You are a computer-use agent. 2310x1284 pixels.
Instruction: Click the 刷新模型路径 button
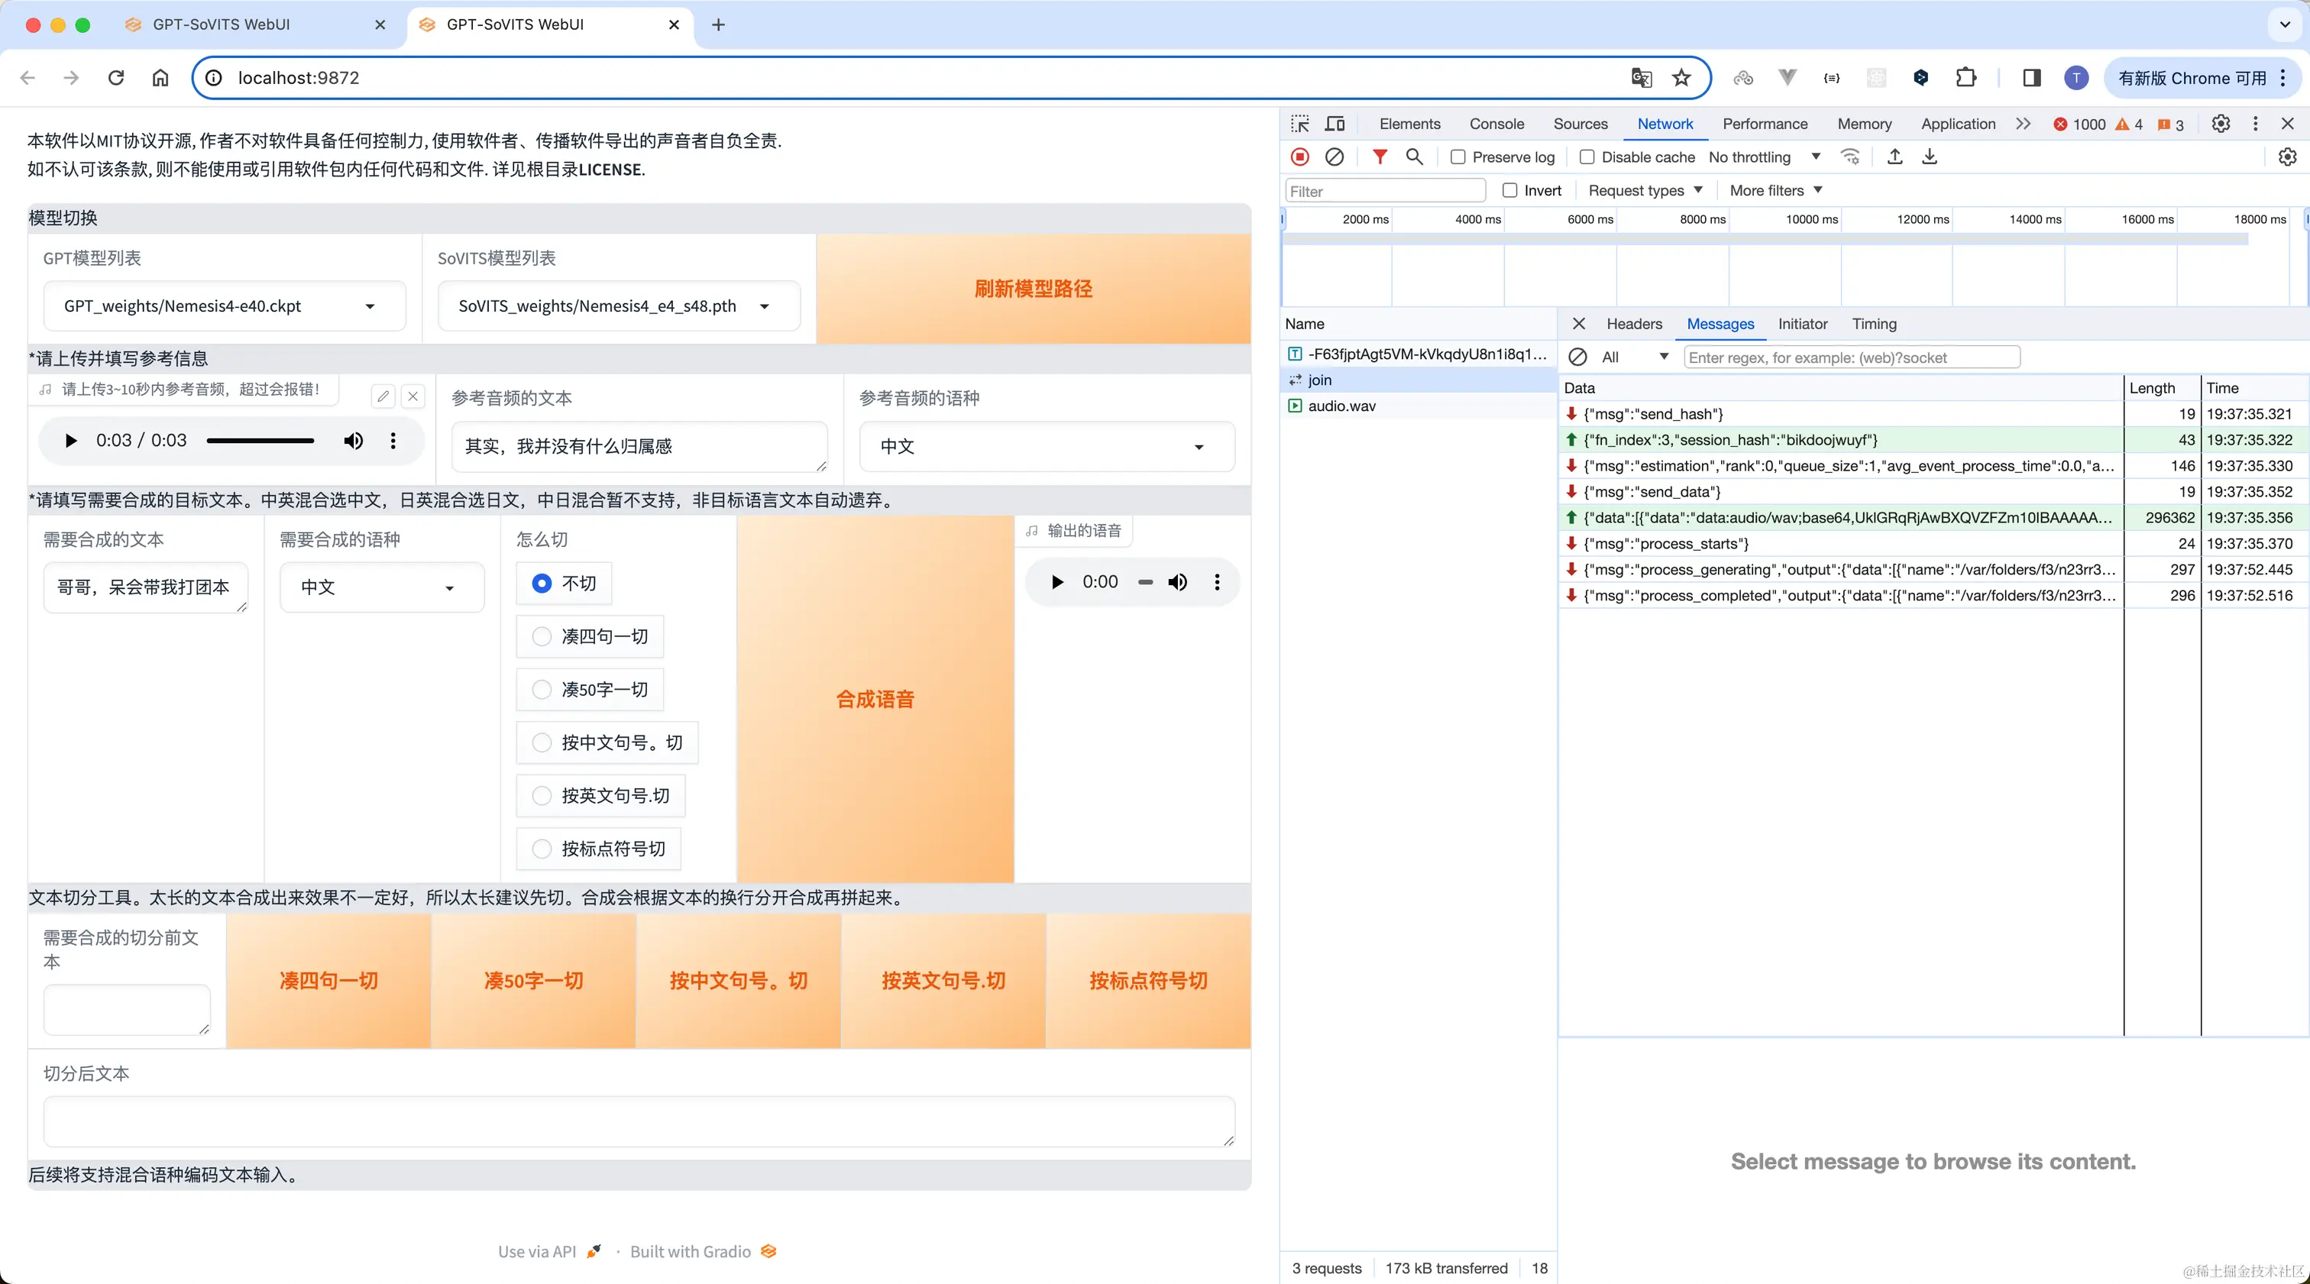coord(1033,289)
